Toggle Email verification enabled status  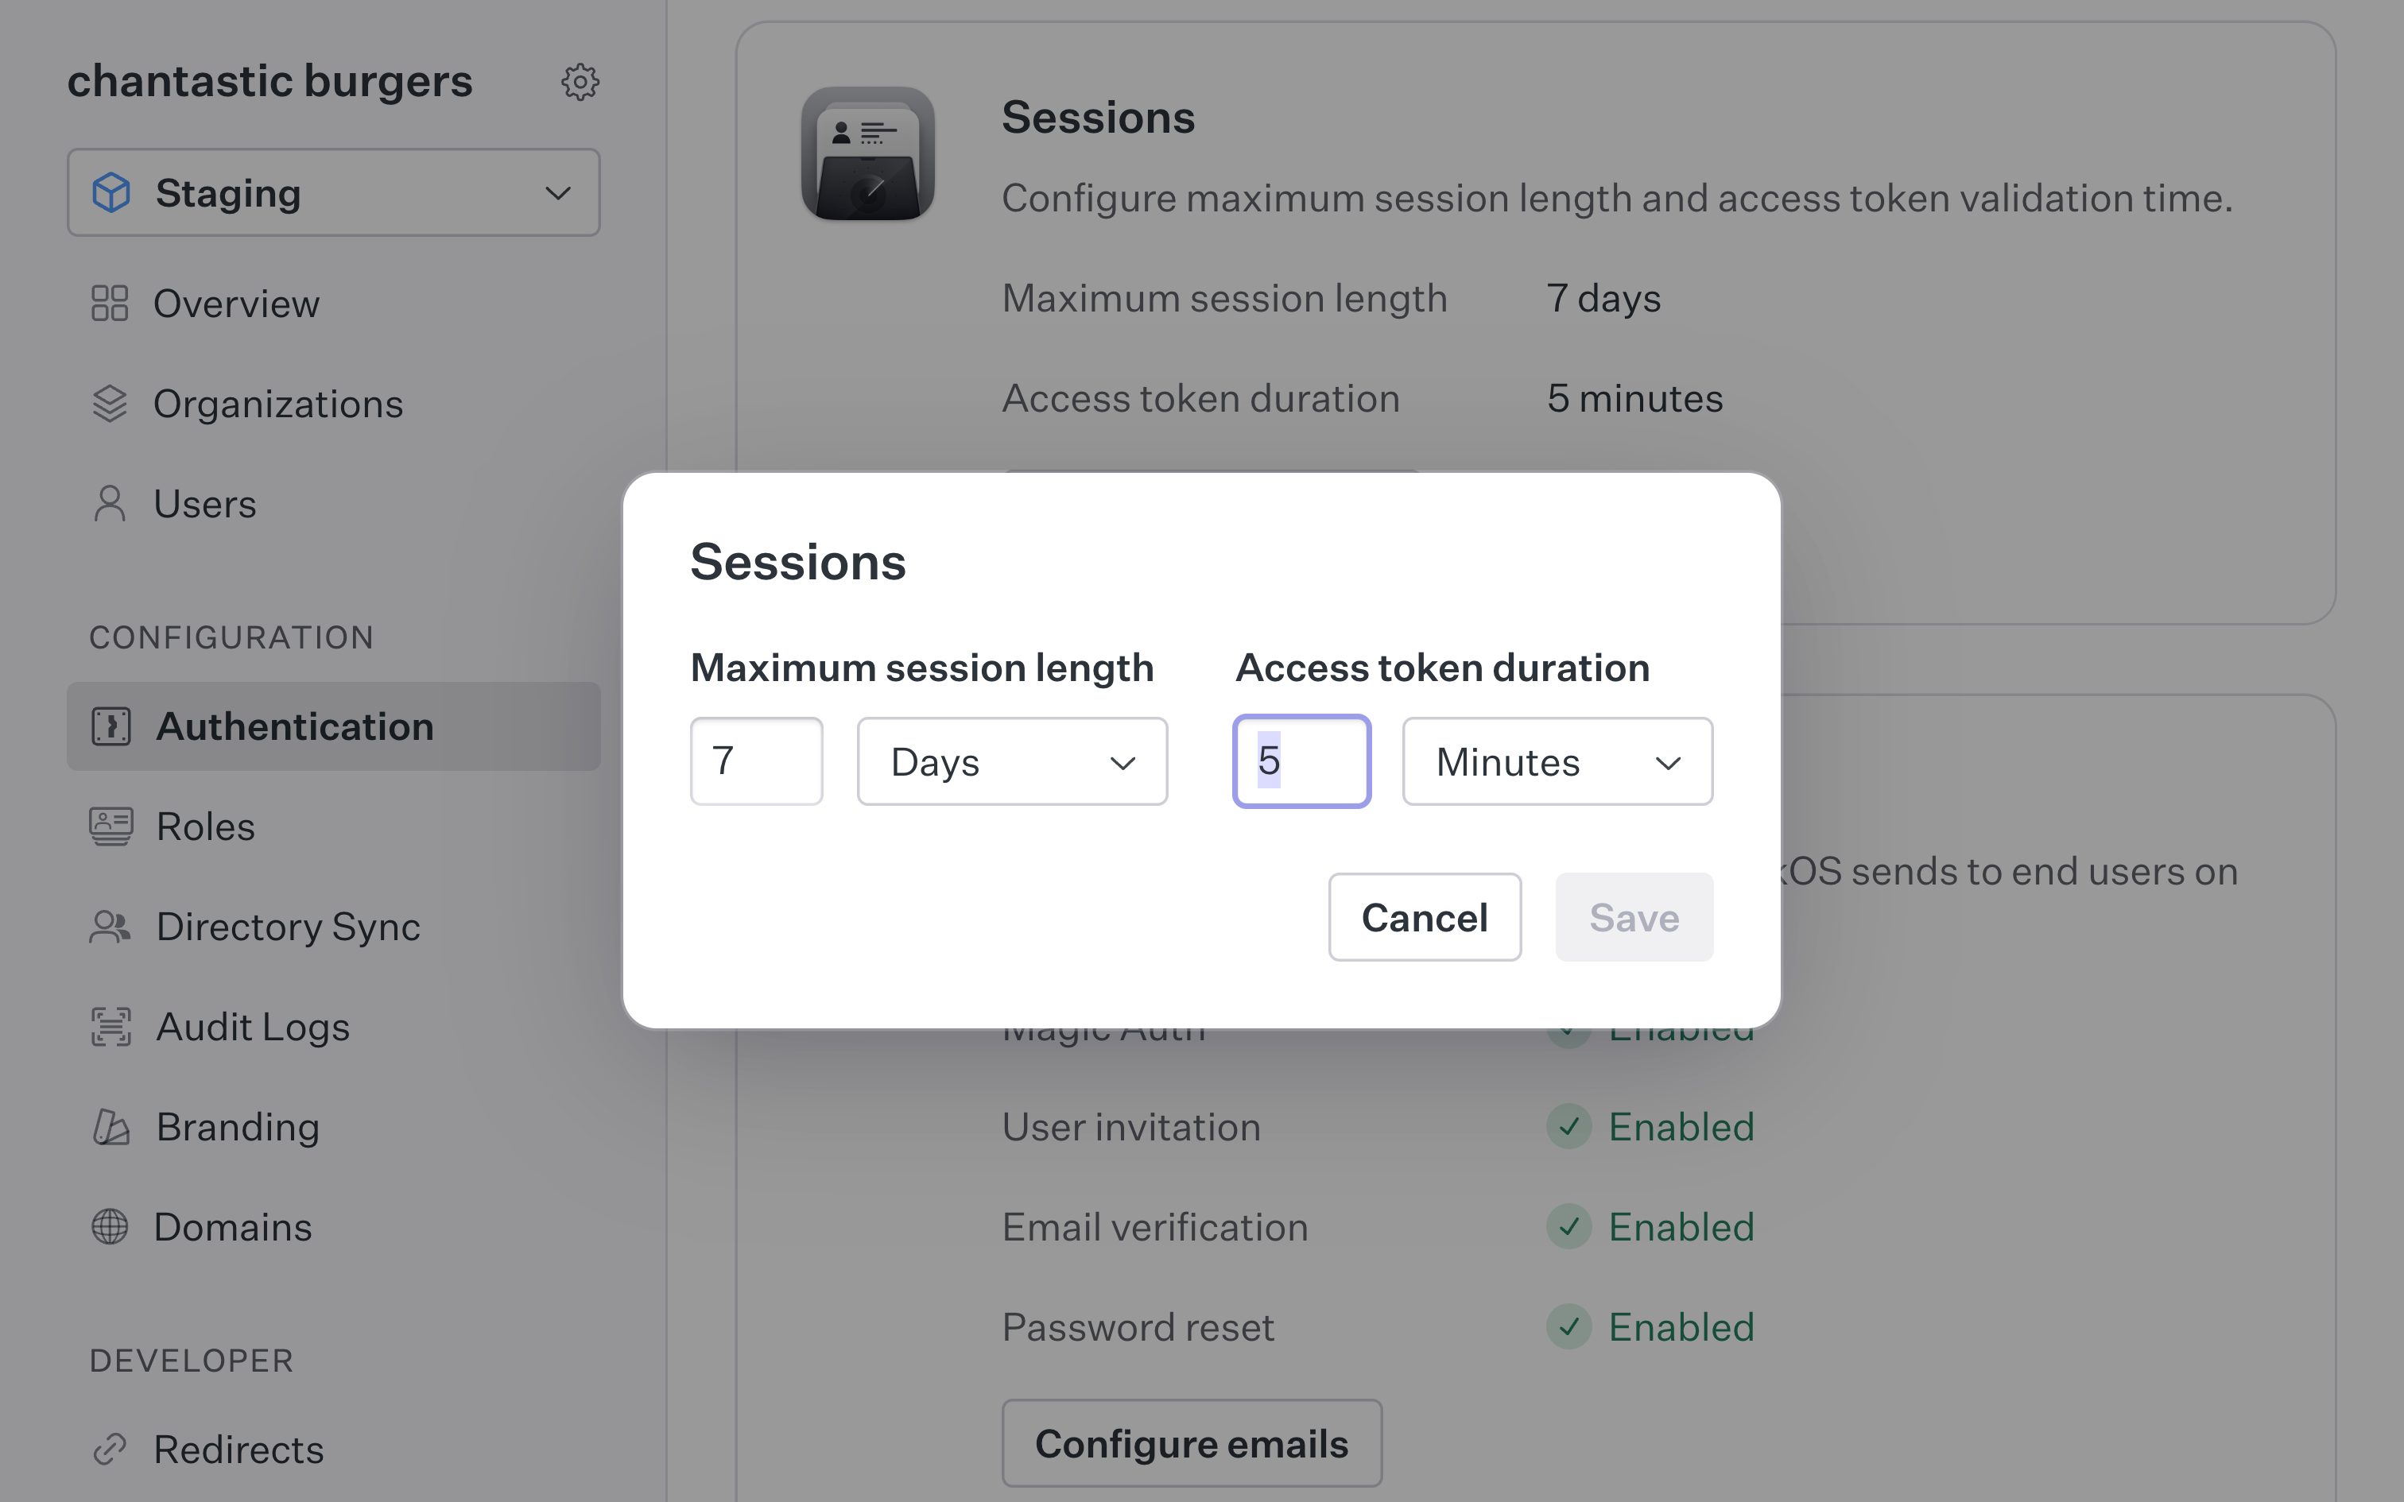pos(1568,1227)
